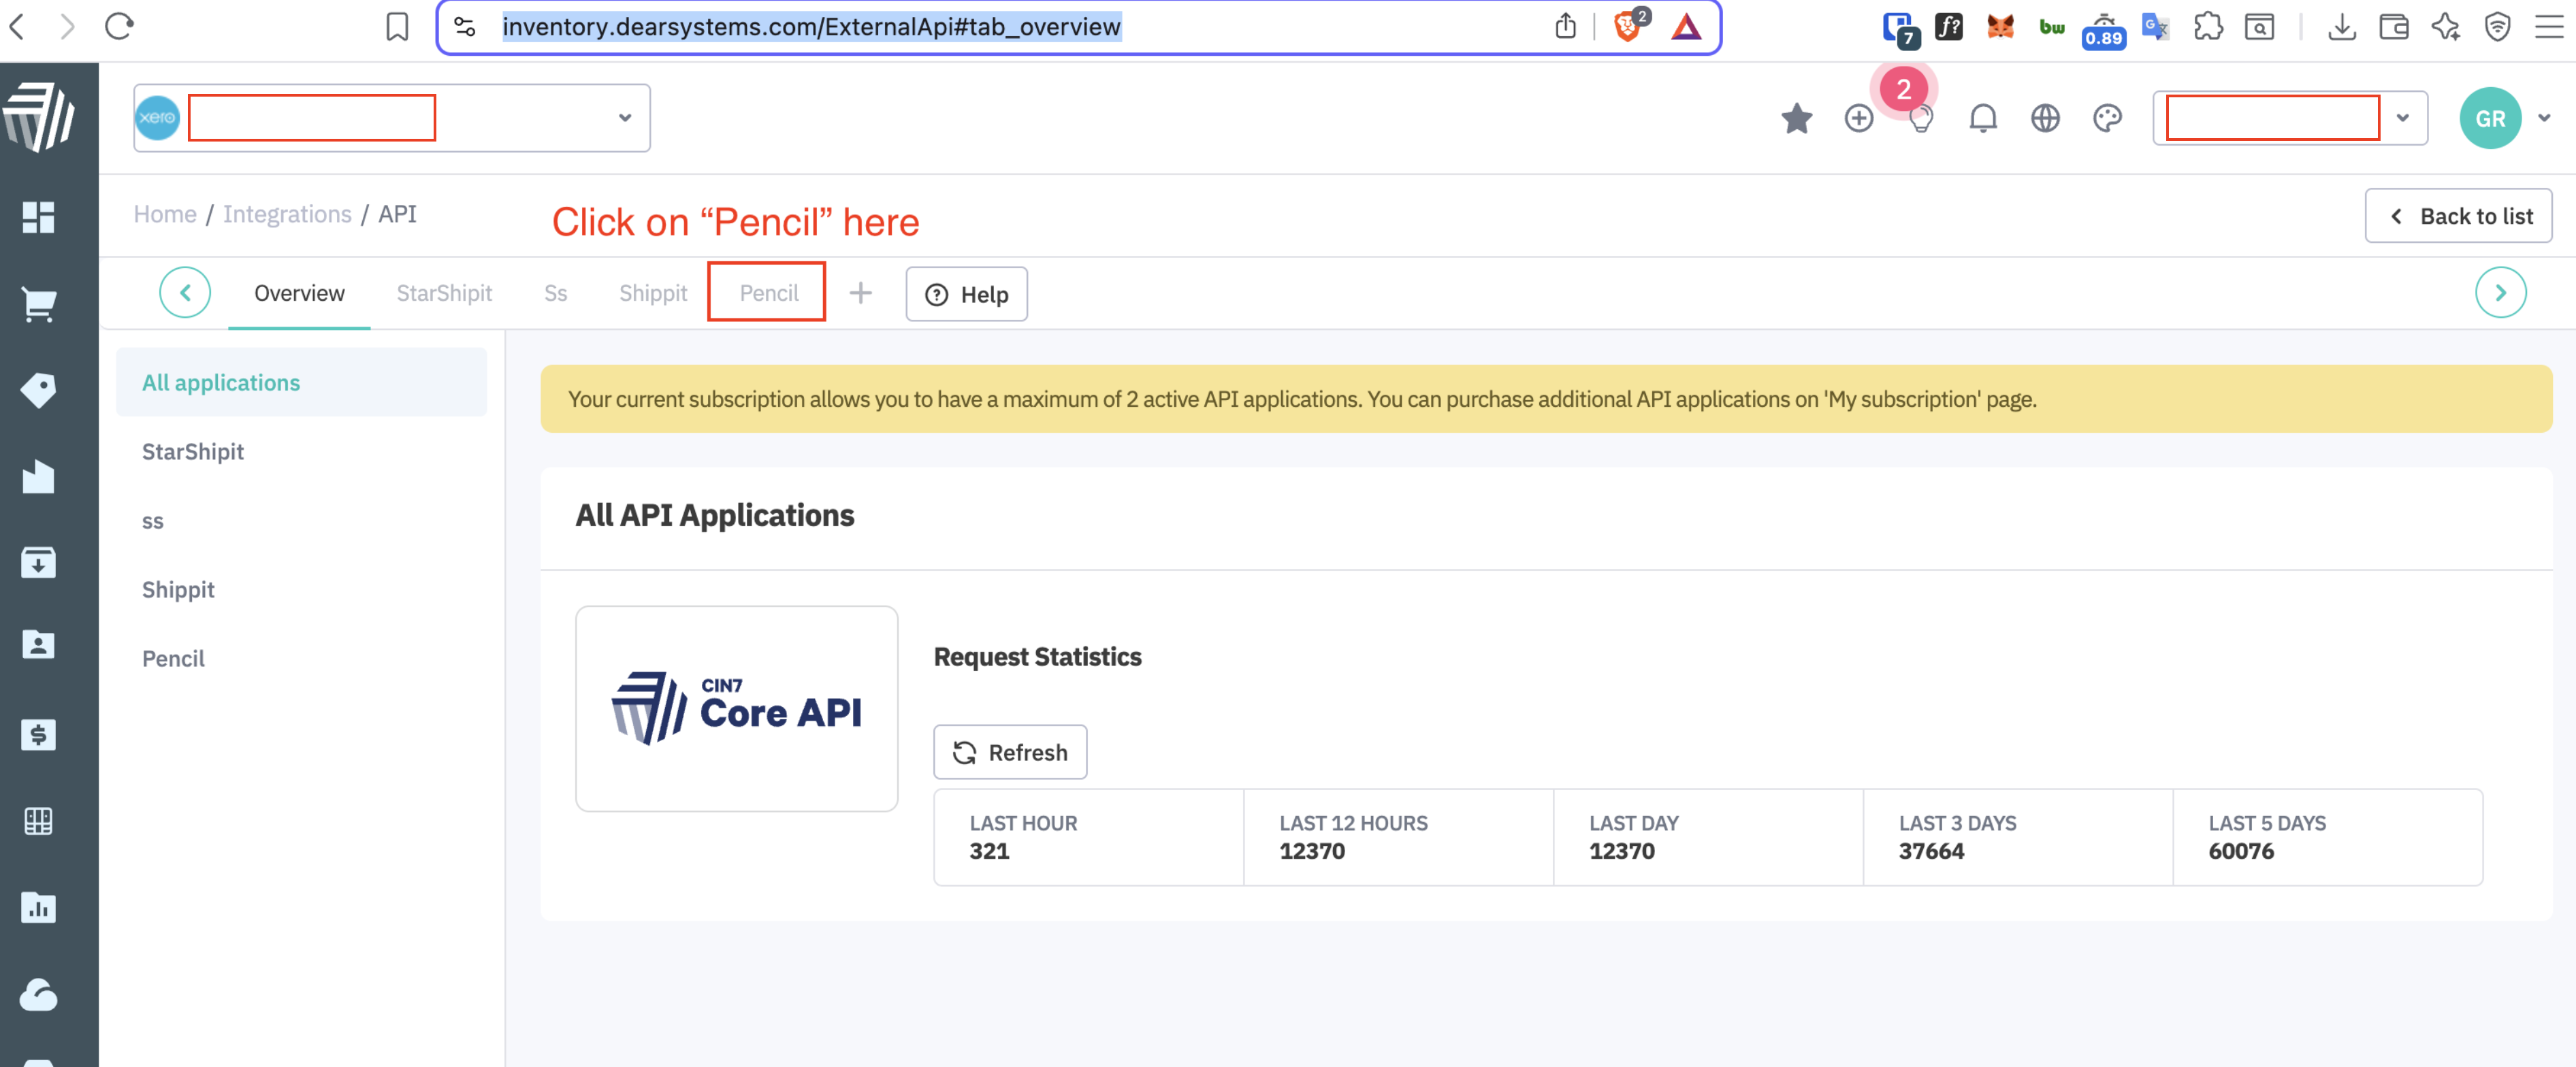
Task: Click the favorites star icon
Action: click(x=1796, y=118)
